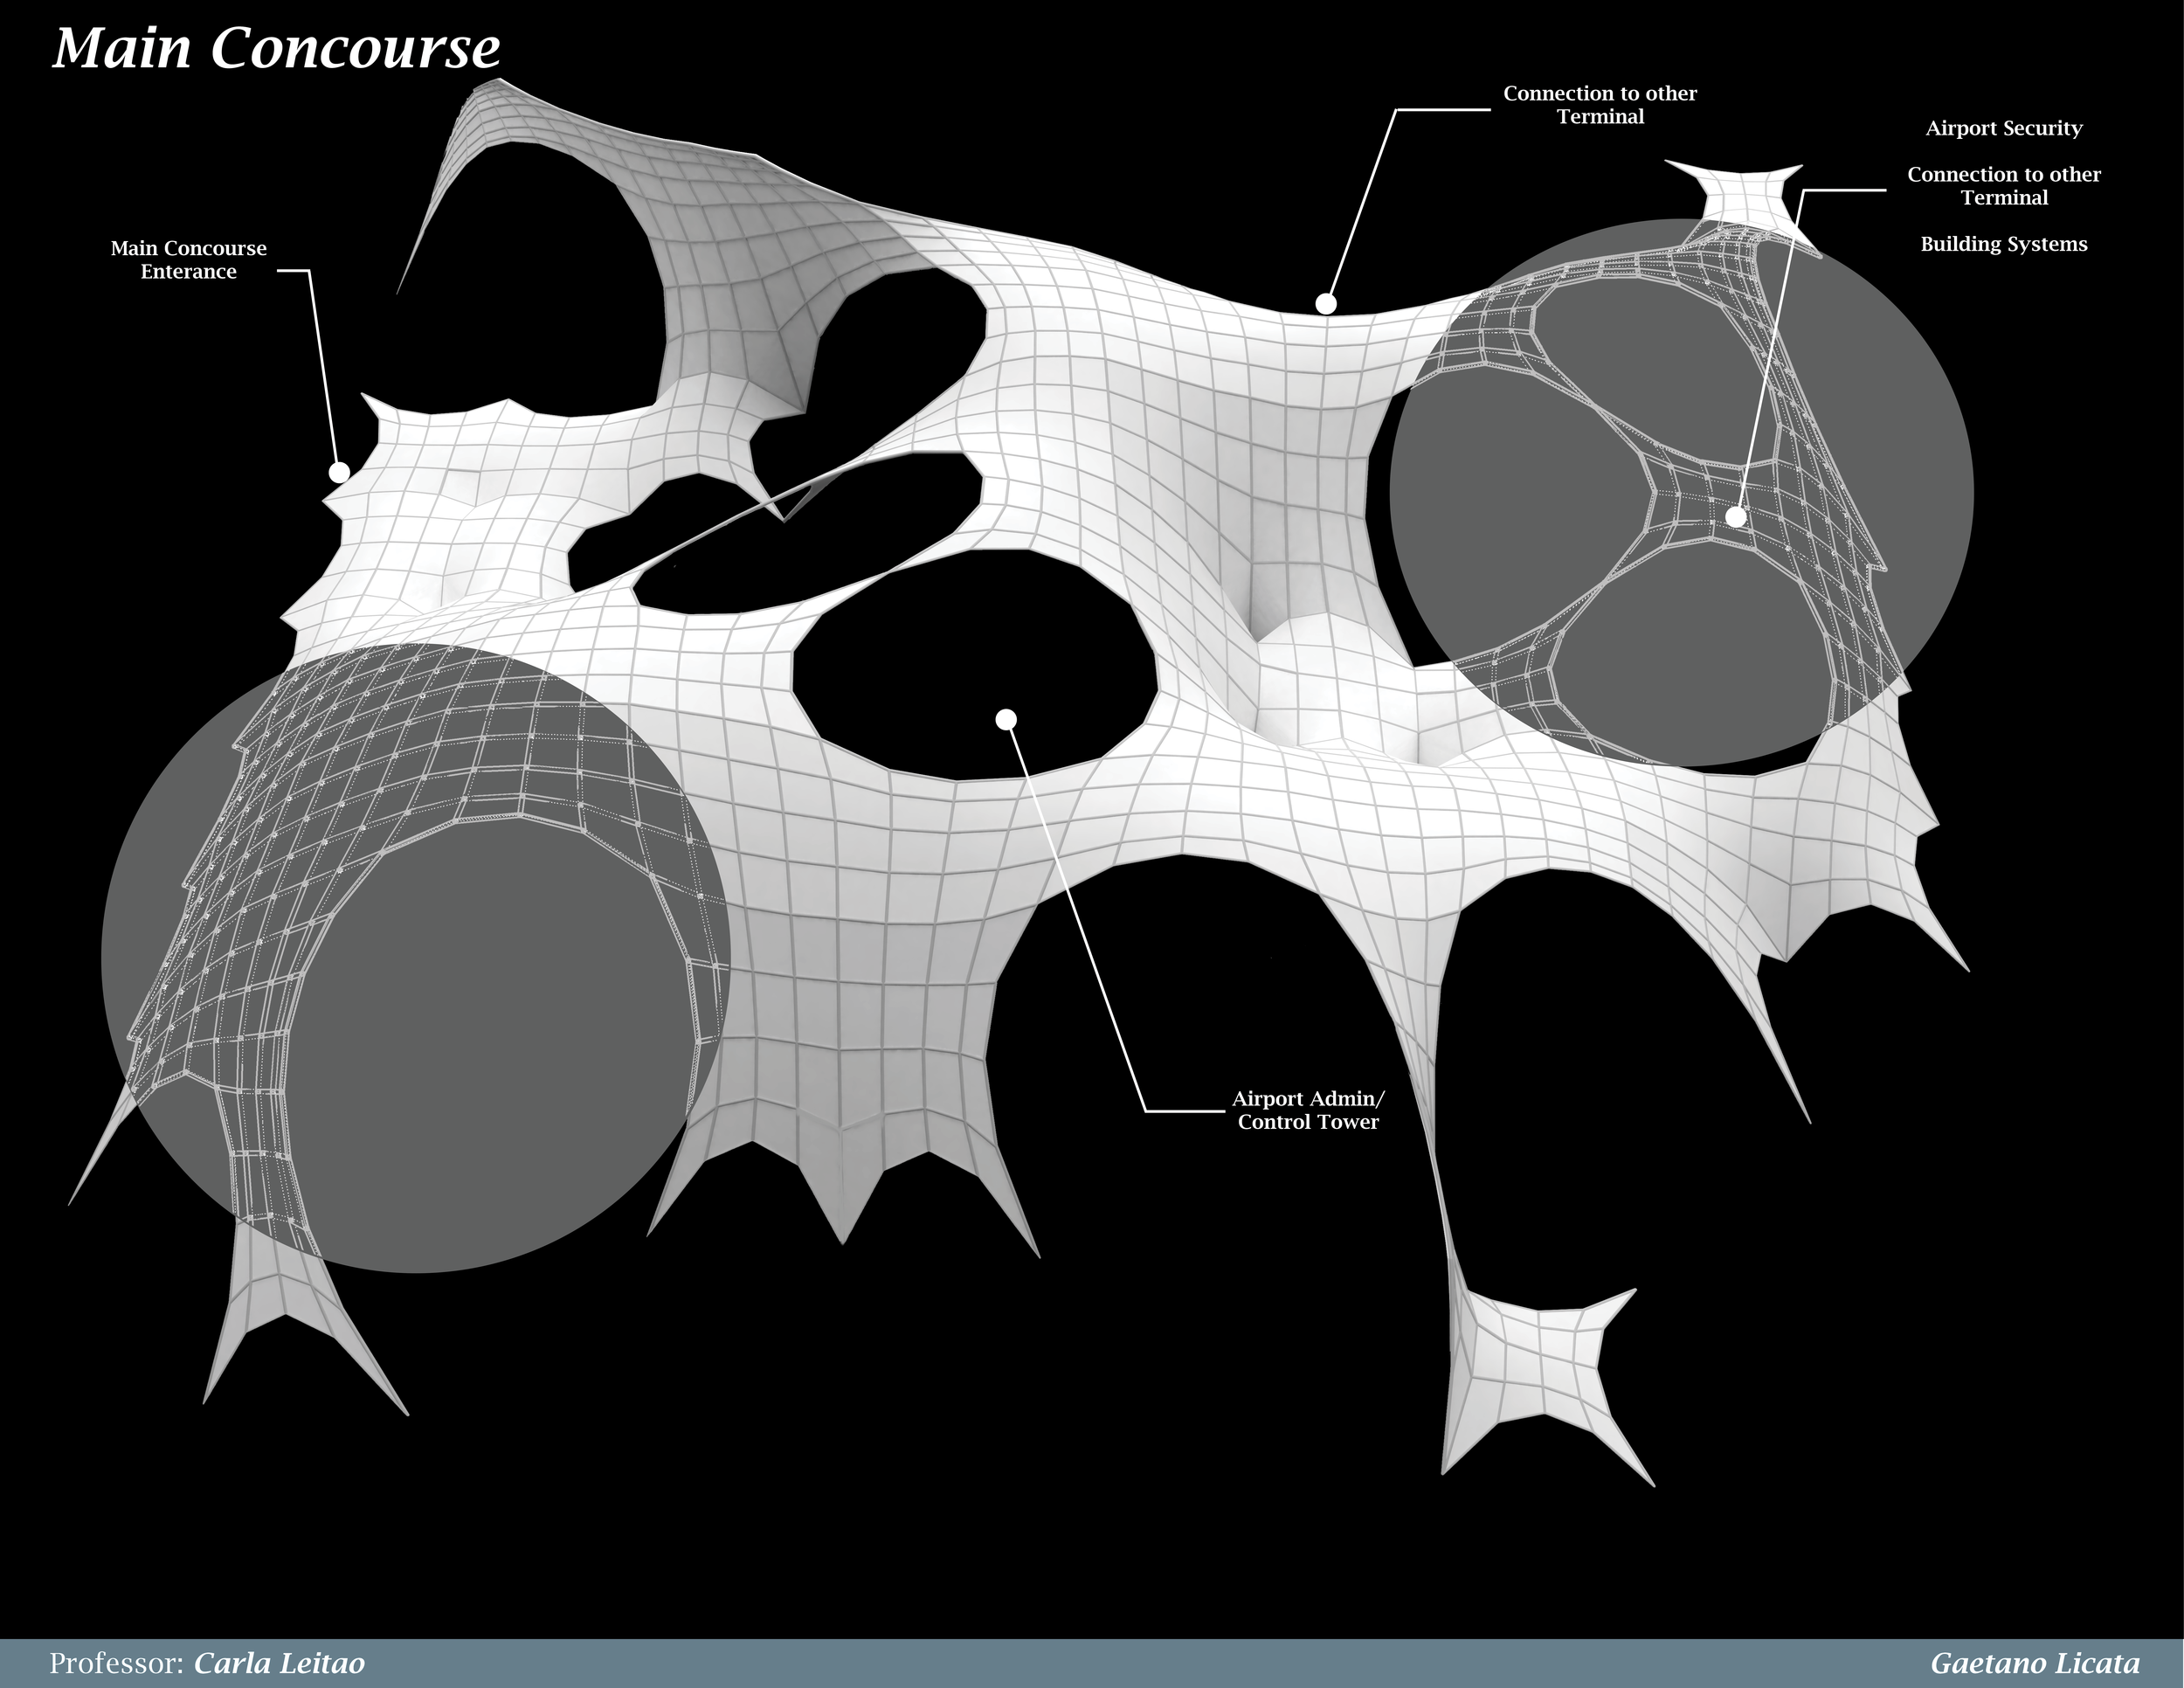Click the Connection to other Terminal top label
This screenshot has width=2184, height=1688.
tap(1599, 105)
